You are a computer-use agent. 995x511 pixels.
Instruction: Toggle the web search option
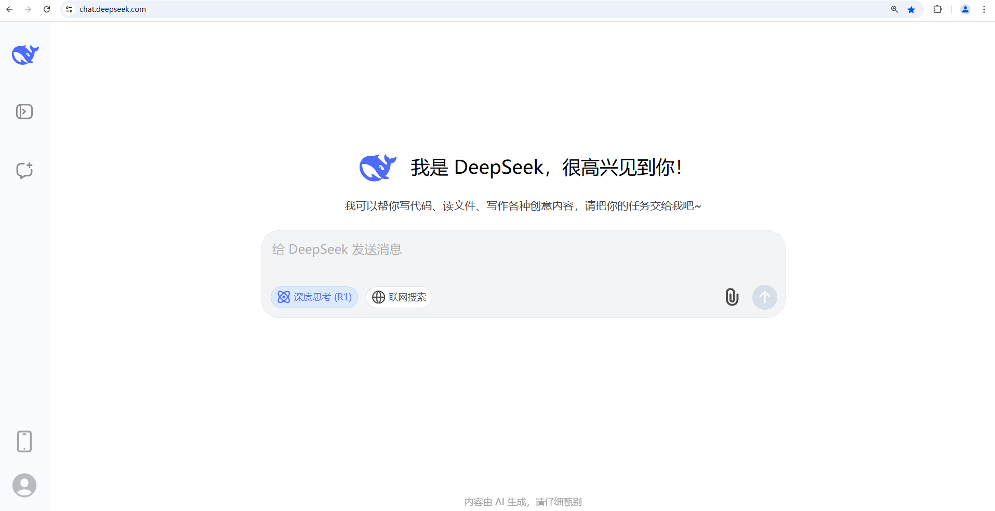click(x=399, y=297)
